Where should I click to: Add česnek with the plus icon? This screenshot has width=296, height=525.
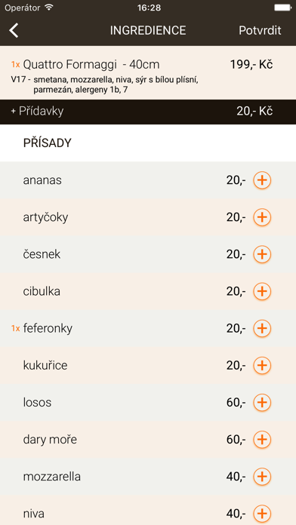[262, 254]
